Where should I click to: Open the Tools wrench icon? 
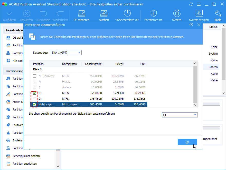[218, 14]
